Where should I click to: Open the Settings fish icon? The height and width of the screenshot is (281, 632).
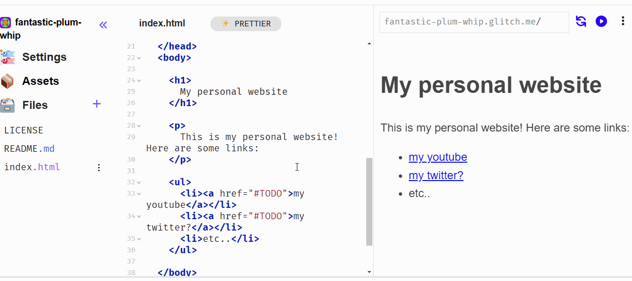pos(8,57)
